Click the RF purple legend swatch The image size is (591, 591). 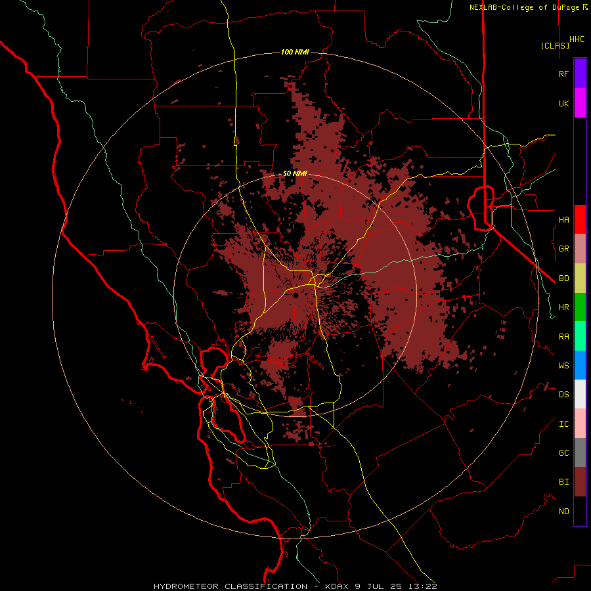tap(580, 74)
